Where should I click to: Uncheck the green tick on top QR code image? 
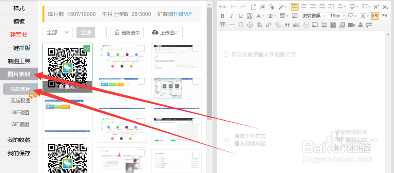[x=87, y=48]
